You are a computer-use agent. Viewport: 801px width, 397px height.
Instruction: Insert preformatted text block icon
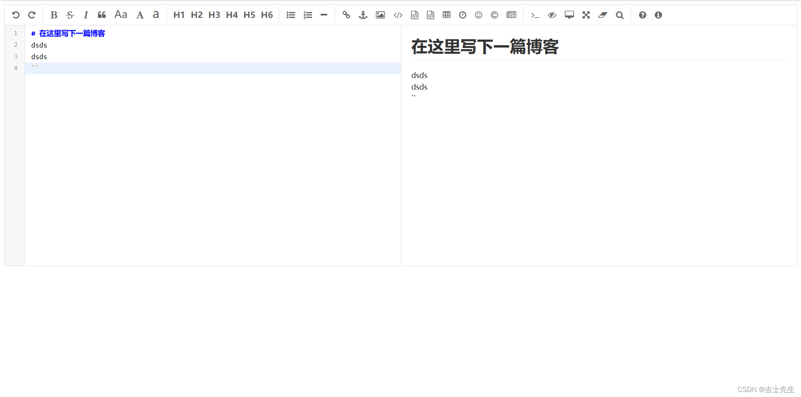[x=415, y=15]
